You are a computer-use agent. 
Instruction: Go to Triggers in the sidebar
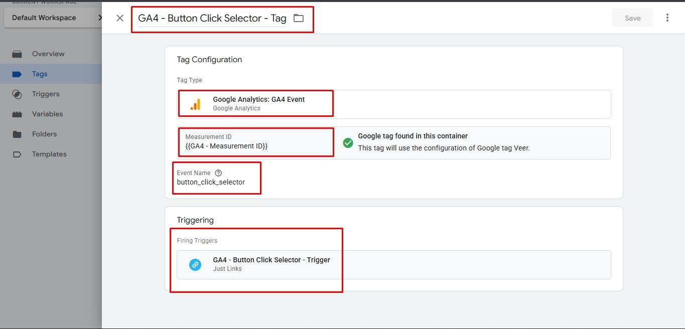46,94
